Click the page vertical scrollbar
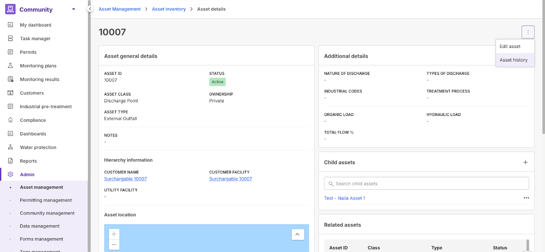 (543, 68)
